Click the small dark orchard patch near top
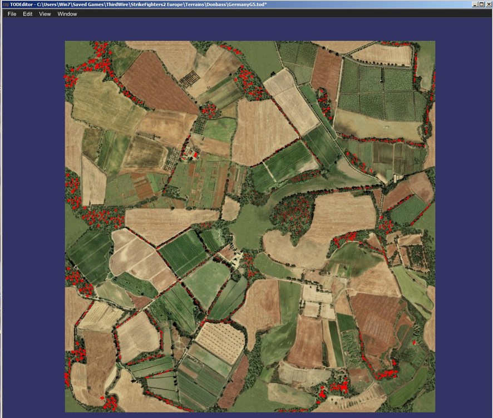Screen dimensions: 493x418 (190, 78)
